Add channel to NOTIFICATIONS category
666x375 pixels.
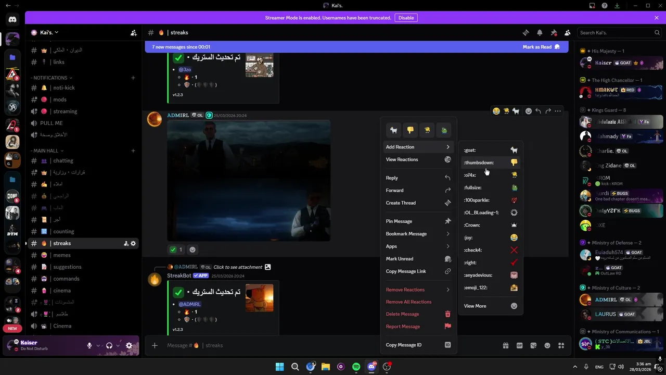pos(133,78)
